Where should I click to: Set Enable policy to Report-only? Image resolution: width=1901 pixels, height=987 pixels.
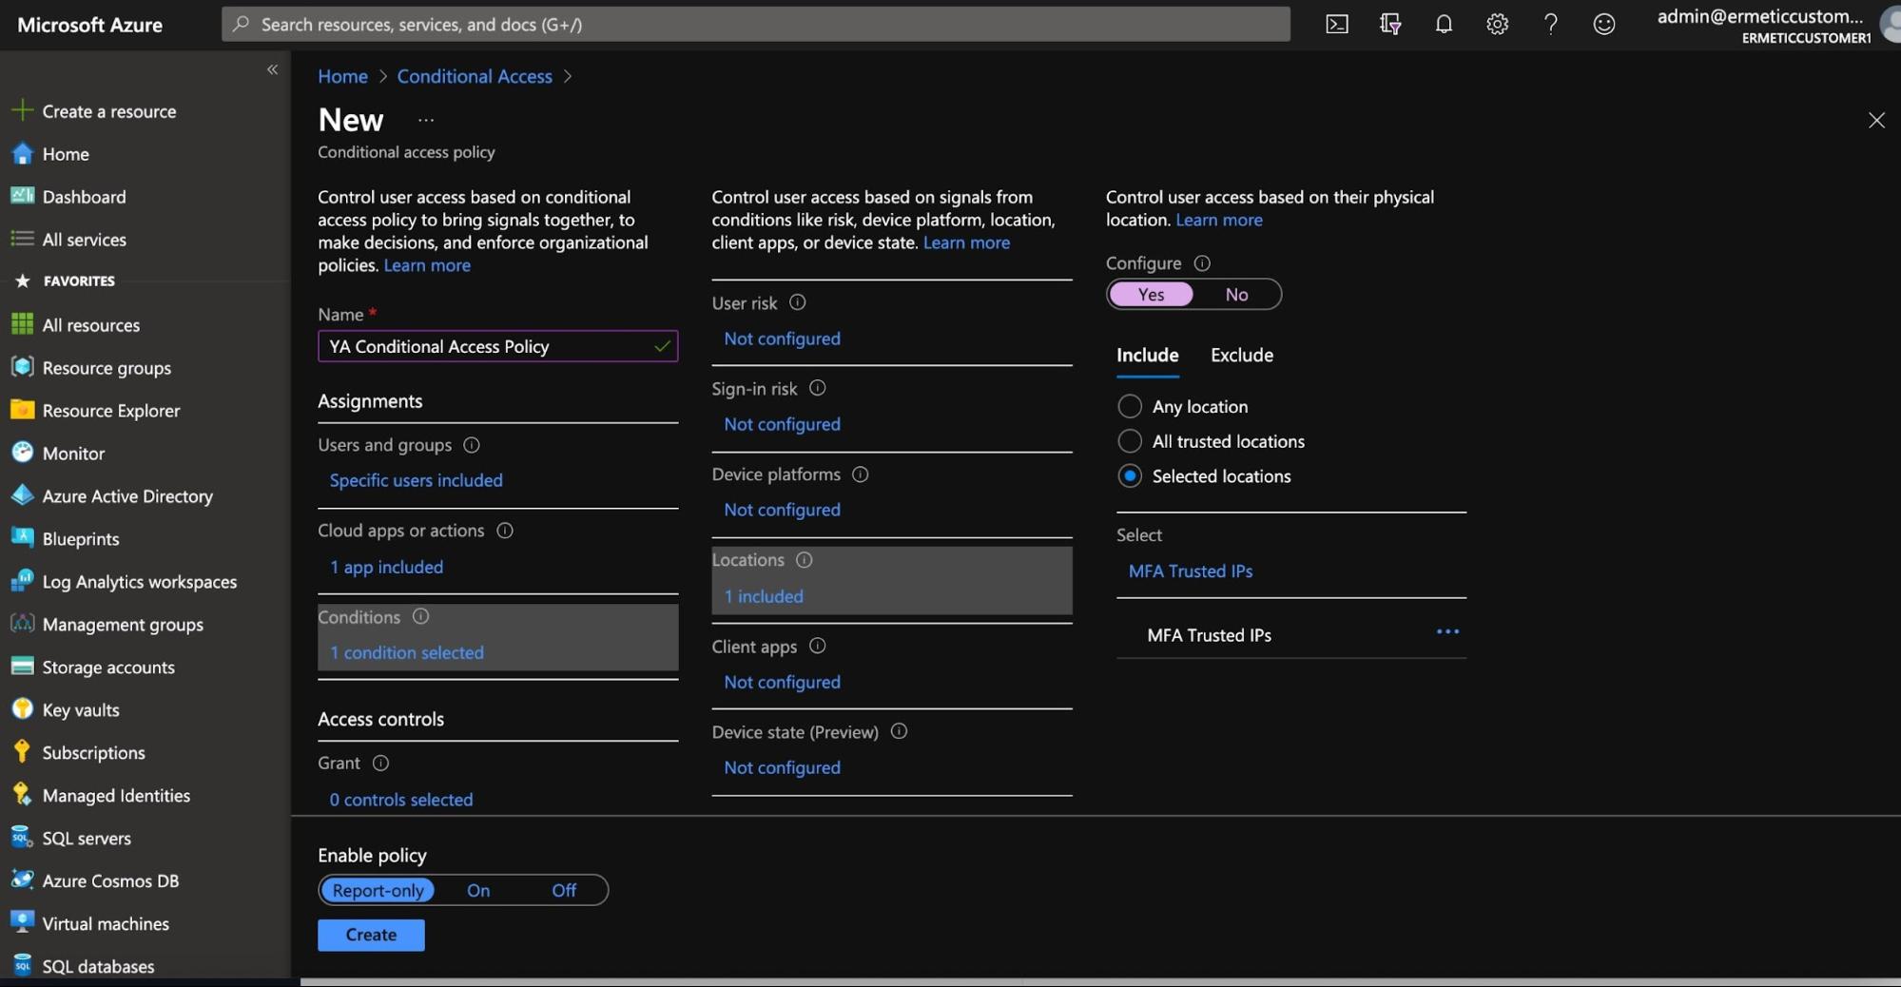tap(378, 890)
